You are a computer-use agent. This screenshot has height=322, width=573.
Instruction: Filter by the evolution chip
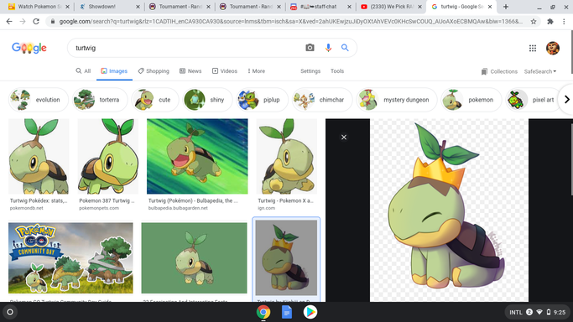38,100
